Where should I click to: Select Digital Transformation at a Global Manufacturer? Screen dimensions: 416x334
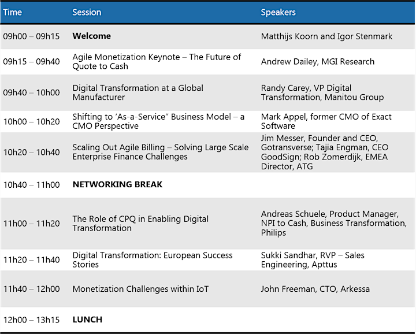(138, 92)
